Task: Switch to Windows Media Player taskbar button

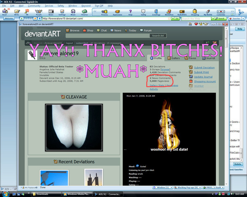Action: (77, 194)
